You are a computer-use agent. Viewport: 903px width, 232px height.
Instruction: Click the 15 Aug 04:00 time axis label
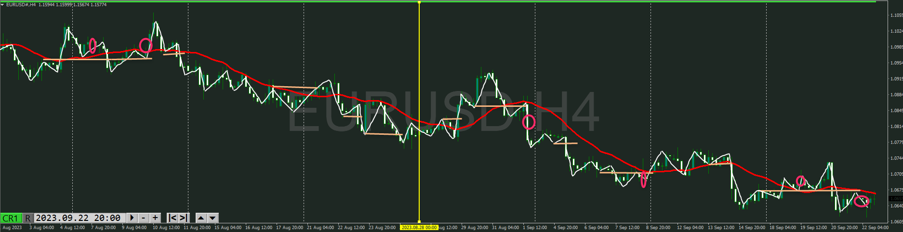[227, 227]
